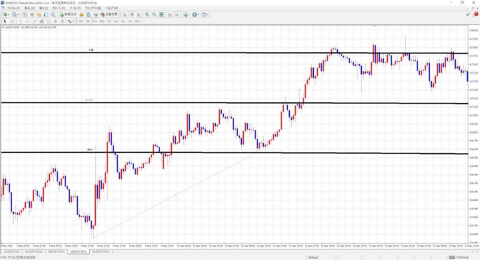Image resolution: width=480 pixels, height=260 pixels.
Task: Open the Data Window crosshair-circle icon
Action: (32, 15)
